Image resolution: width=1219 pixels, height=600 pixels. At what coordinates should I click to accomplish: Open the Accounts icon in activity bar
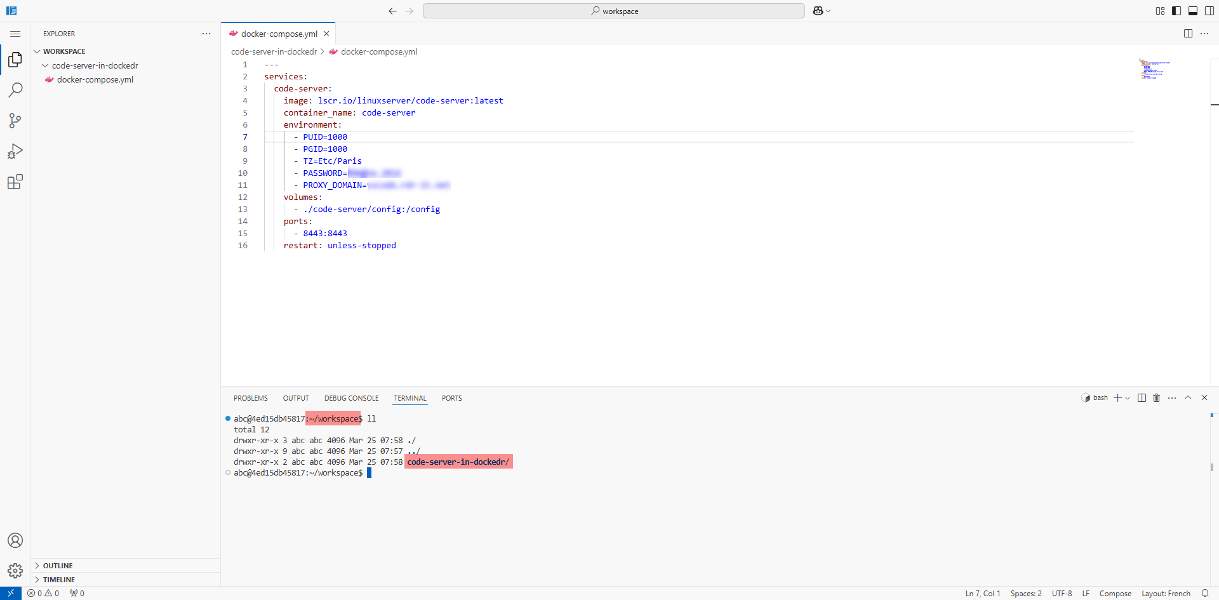(x=15, y=540)
